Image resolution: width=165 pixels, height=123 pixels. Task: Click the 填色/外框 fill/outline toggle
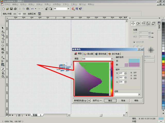(7, 14)
